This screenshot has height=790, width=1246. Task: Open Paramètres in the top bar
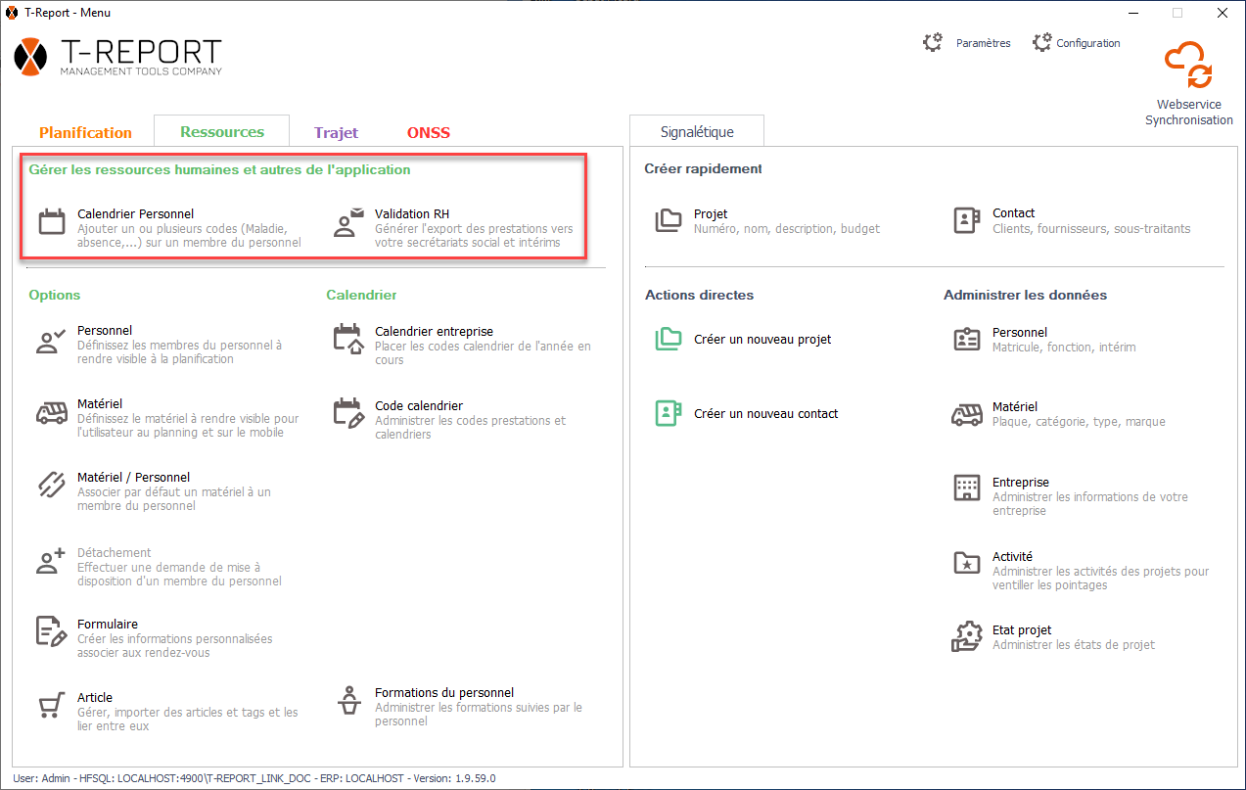point(968,43)
